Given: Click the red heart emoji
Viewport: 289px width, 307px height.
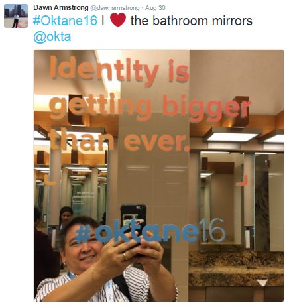Looking at the screenshot, I should coord(118,20).
